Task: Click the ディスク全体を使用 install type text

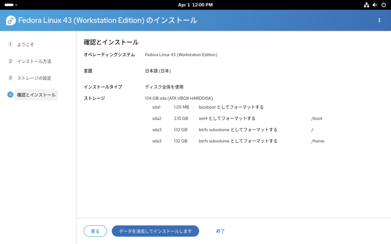Action: pos(162,87)
